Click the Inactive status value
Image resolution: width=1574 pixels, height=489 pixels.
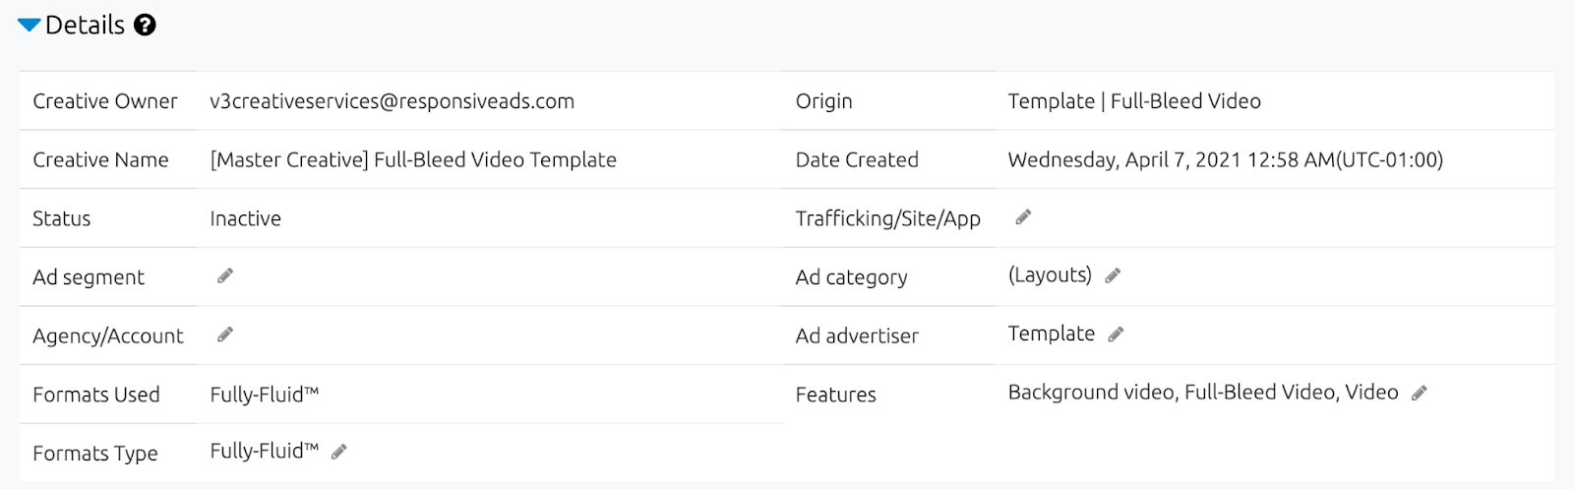[245, 218]
